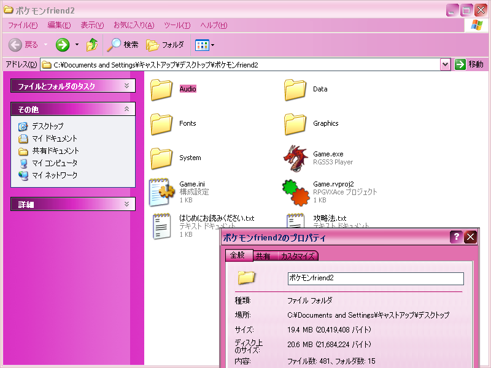Click the マイ コンピュータ computer icon
This screenshot has height=368, width=491.
[x=23, y=163]
